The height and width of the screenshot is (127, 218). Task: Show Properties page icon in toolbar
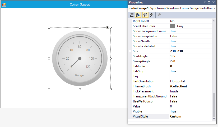click(145, 15)
